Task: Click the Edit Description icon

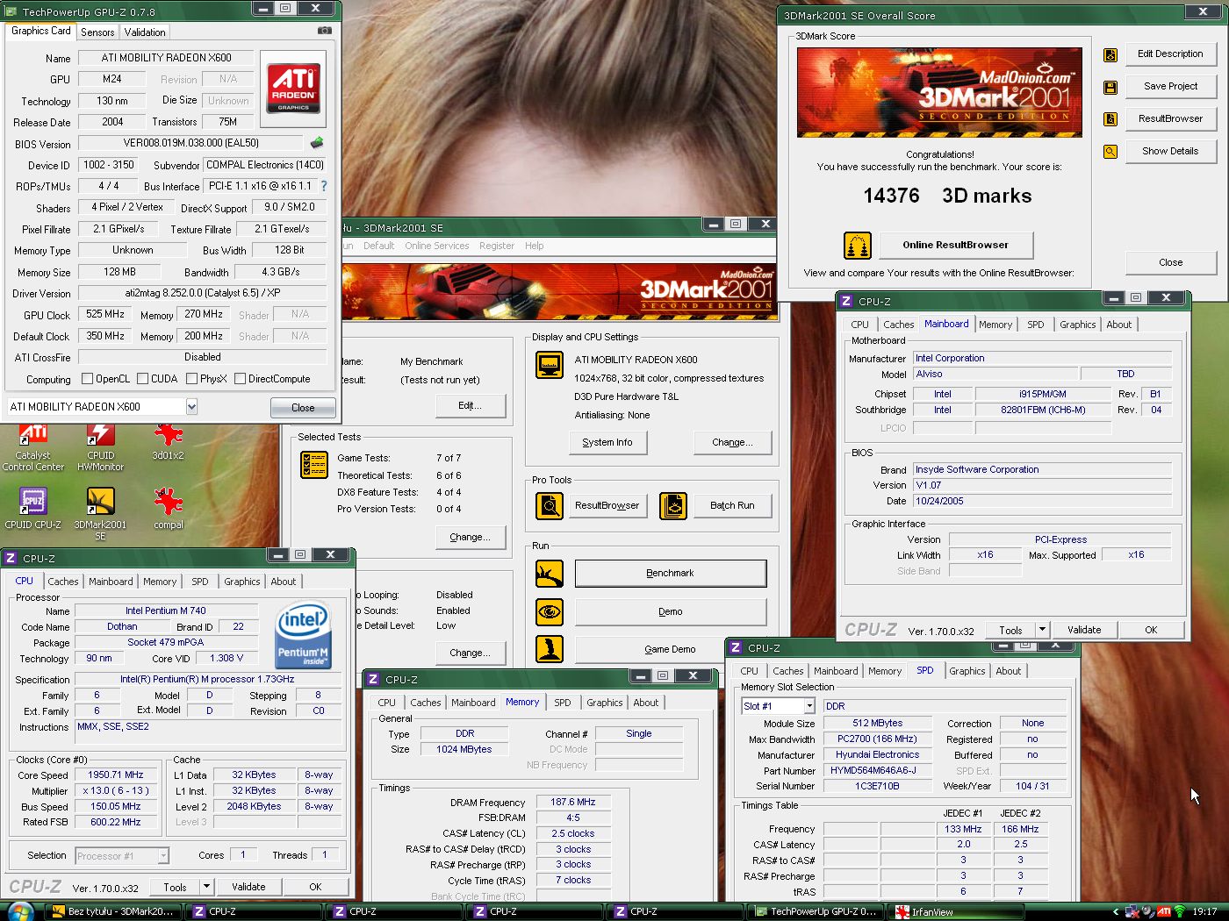Action: [x=1110, y=55]
